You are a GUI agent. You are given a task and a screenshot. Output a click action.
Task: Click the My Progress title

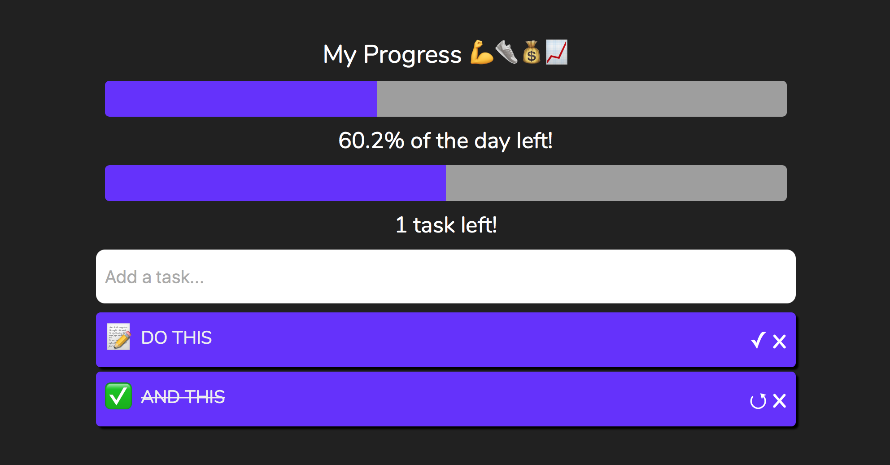pyautogui.click(x=392, y=53)
